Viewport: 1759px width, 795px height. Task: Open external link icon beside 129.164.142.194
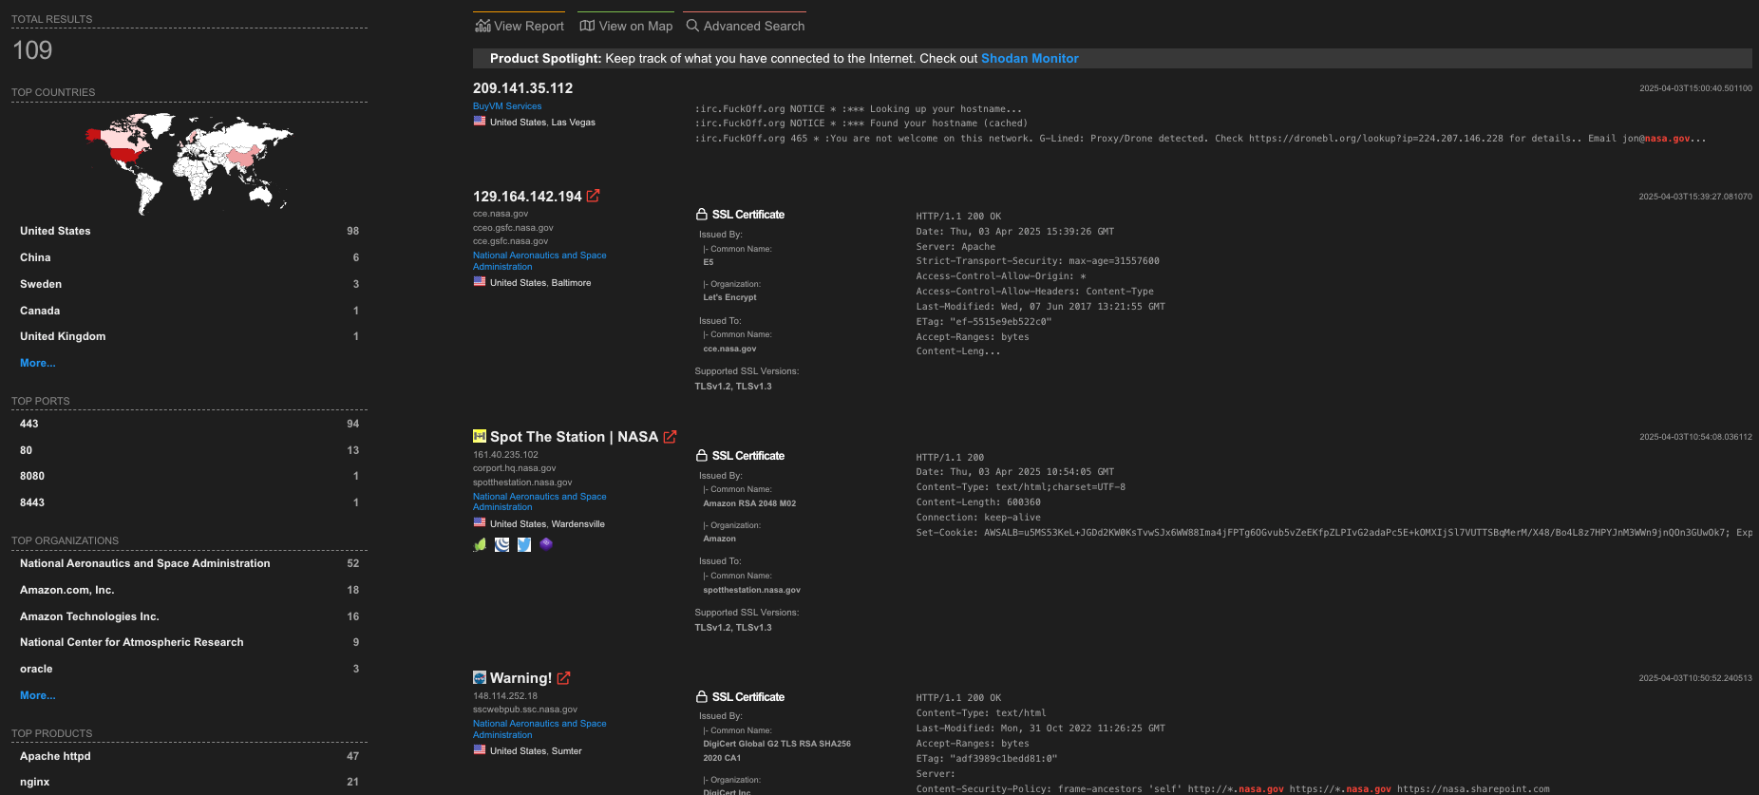593,196
